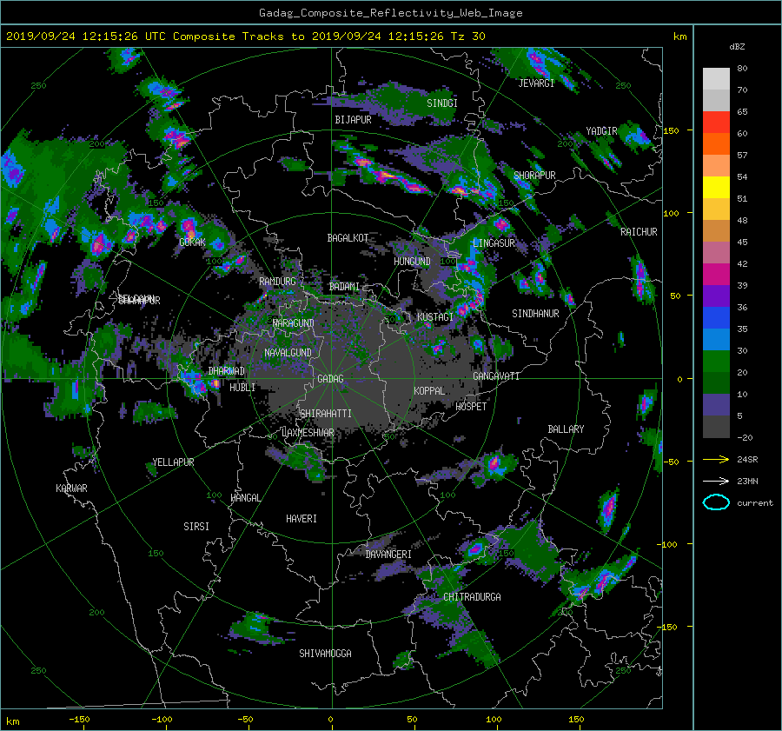Click the LINGASUR city label
Screen dimensions: 782x731
[494, 243]
